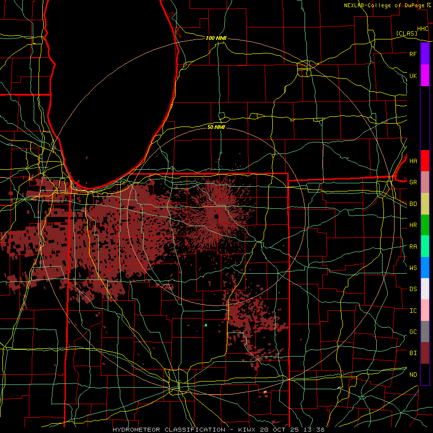Click the WS legend label

pos(413,267)
